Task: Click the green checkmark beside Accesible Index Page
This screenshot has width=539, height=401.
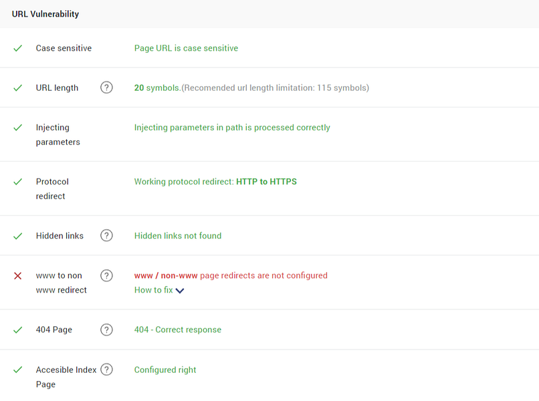Action: pyautogui.click(x=18, y=369)
